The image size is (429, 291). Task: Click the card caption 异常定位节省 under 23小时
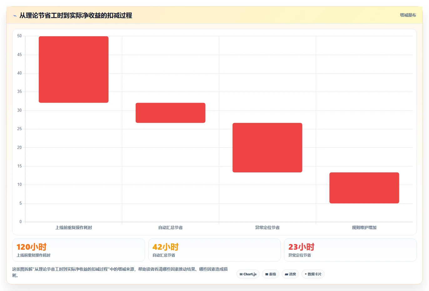click(300, 255)
